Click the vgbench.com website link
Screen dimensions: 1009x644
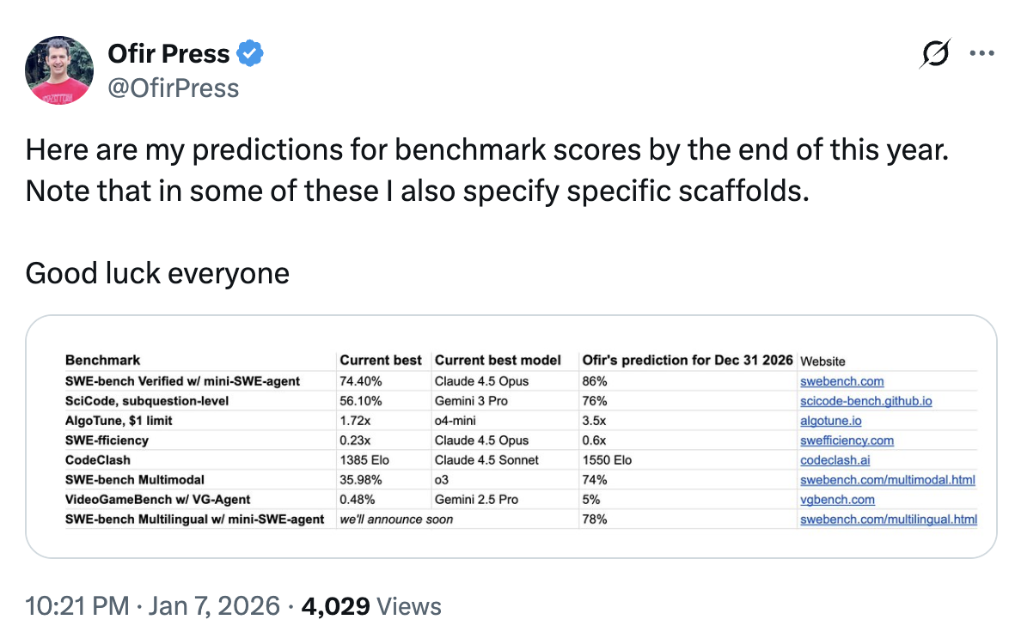(837, 500)
